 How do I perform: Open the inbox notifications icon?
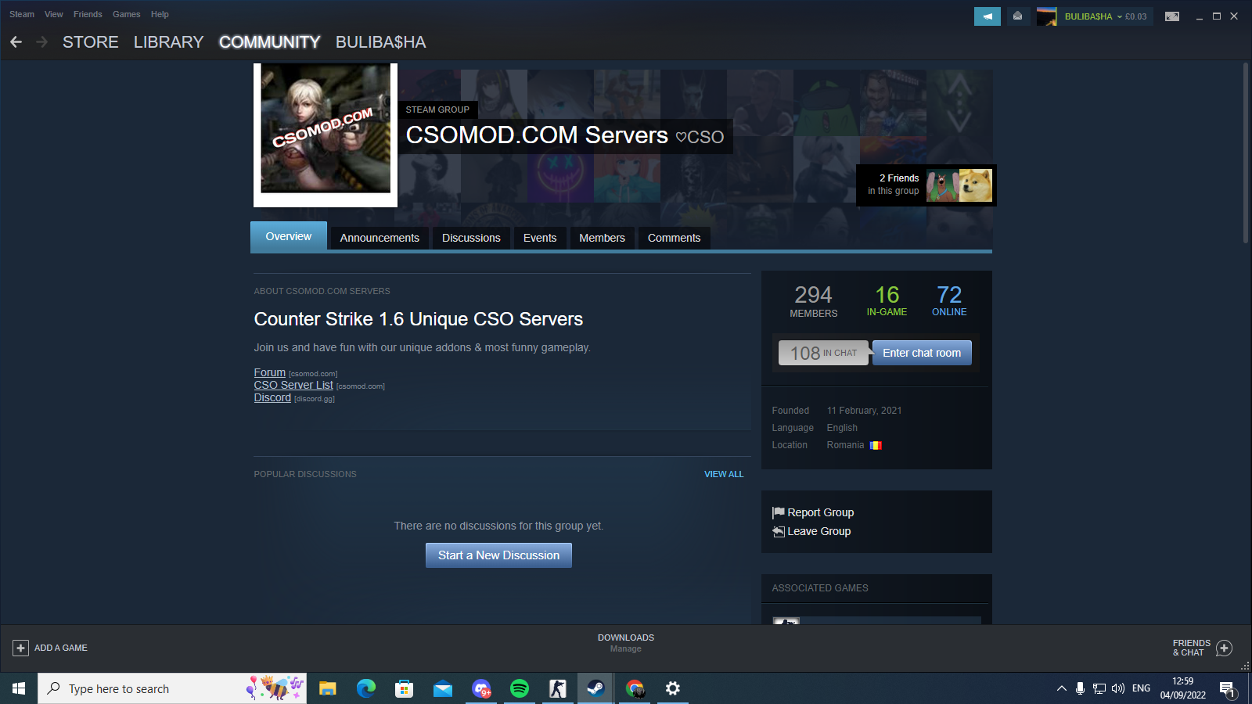click(x=1017, y=16)
